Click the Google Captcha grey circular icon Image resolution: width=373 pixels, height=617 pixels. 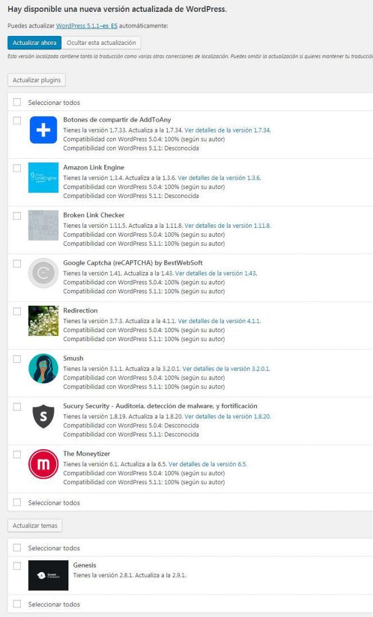coord(43,273)
